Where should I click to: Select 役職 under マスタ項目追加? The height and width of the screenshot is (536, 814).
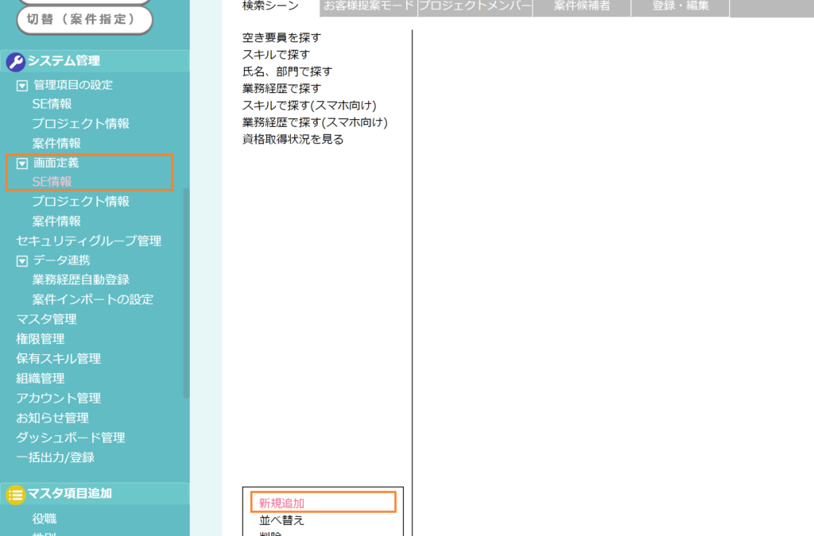(x=45, y=519)
